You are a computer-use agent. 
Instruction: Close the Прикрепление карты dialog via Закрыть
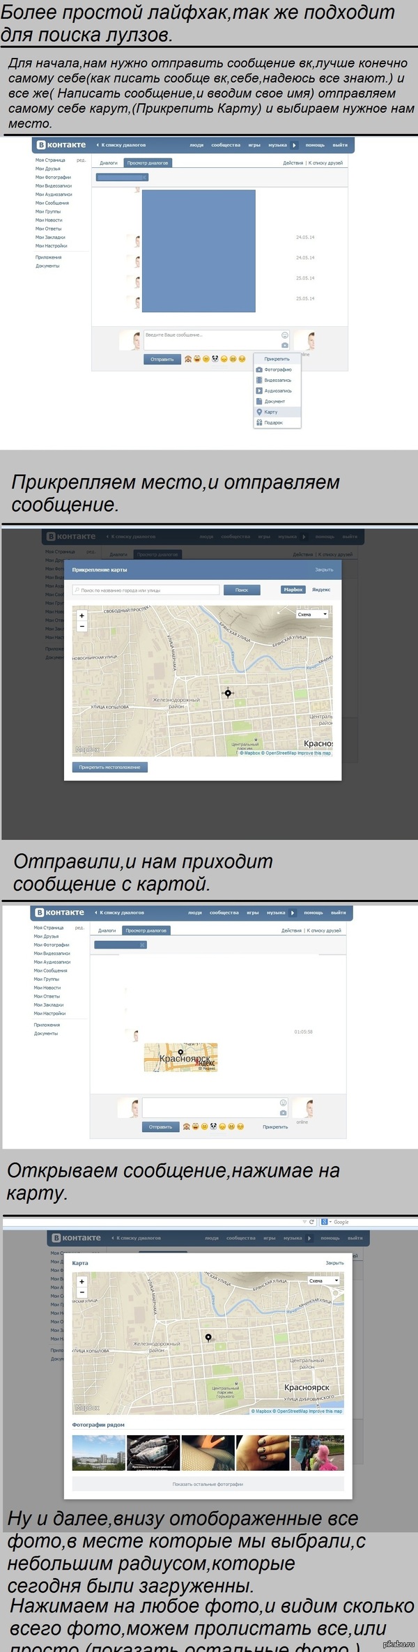click(324, 569)
